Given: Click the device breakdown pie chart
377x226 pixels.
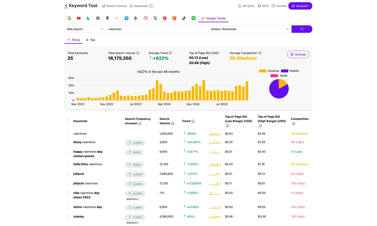Looking at the screenshot, I should tap(279, 89).
